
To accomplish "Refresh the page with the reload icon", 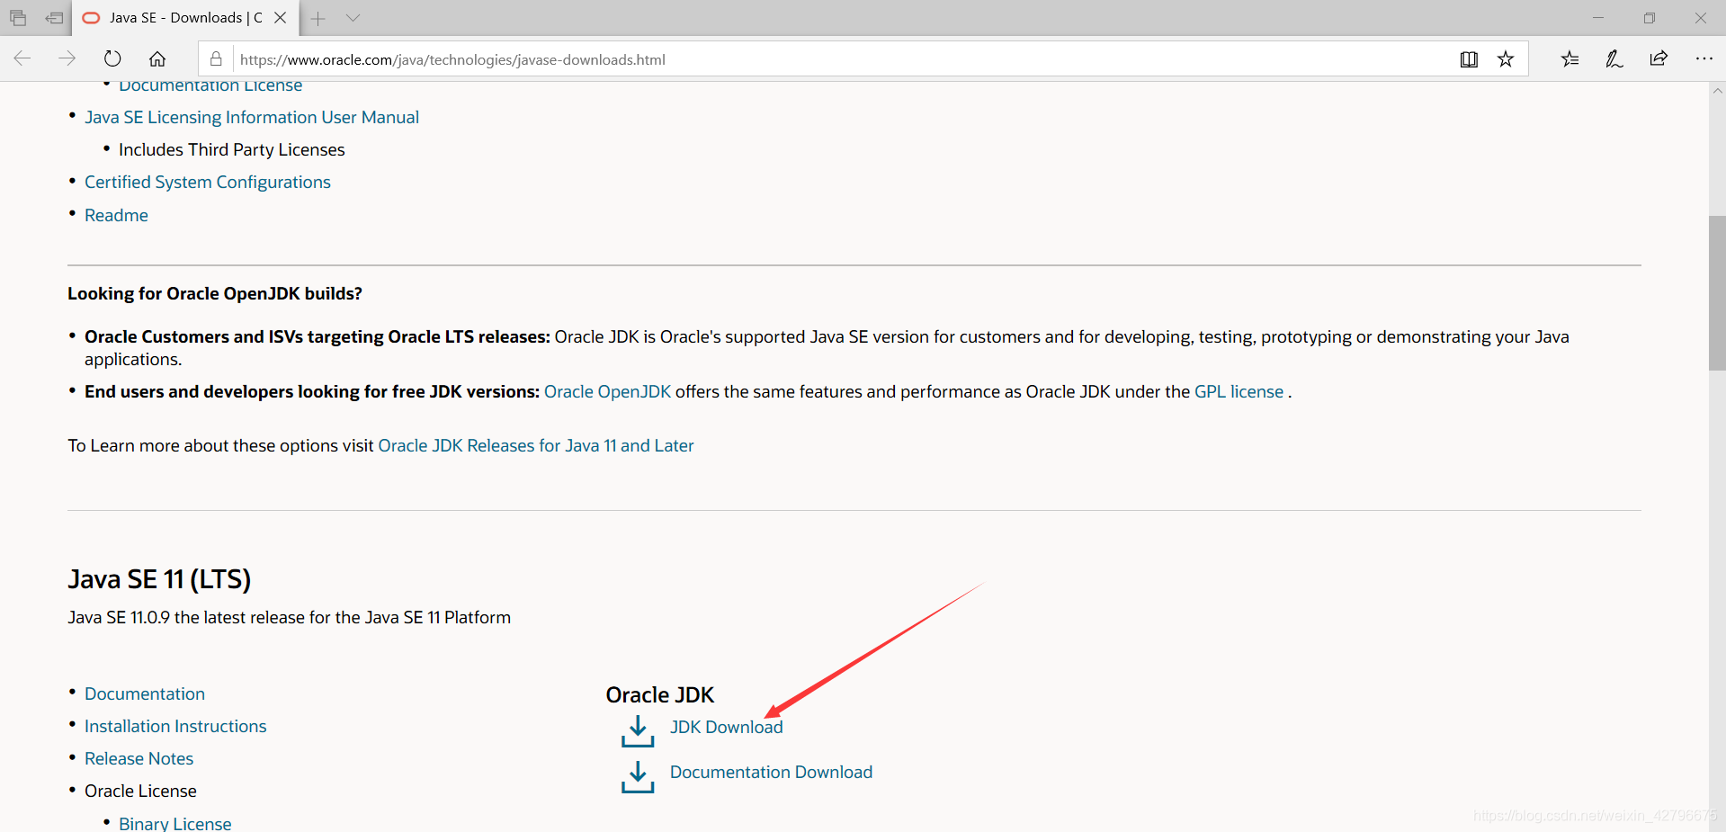I will [x=112, y=59].
